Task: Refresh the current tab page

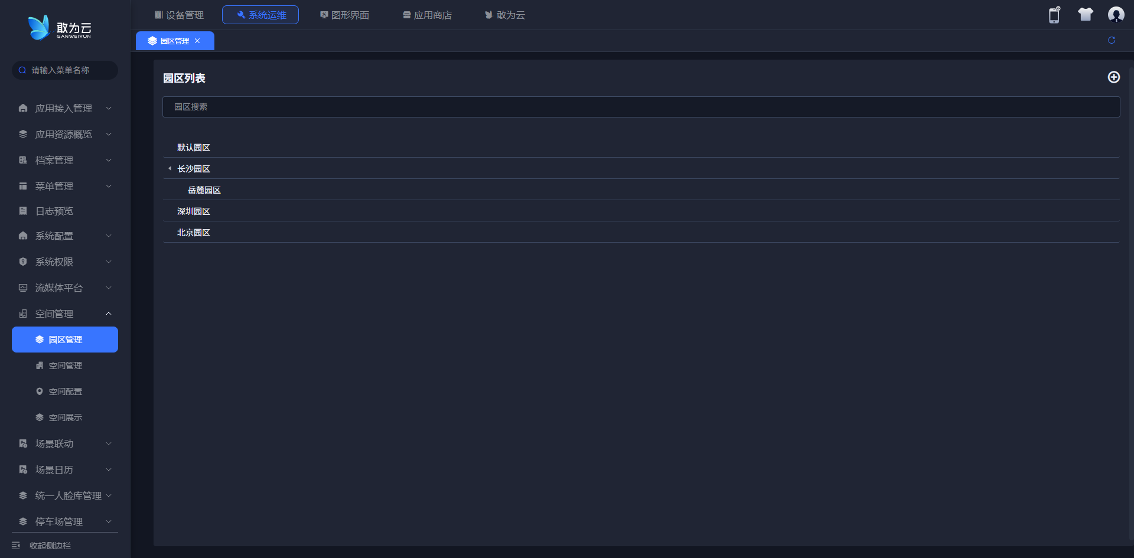Action: [x=1112, y=40]
